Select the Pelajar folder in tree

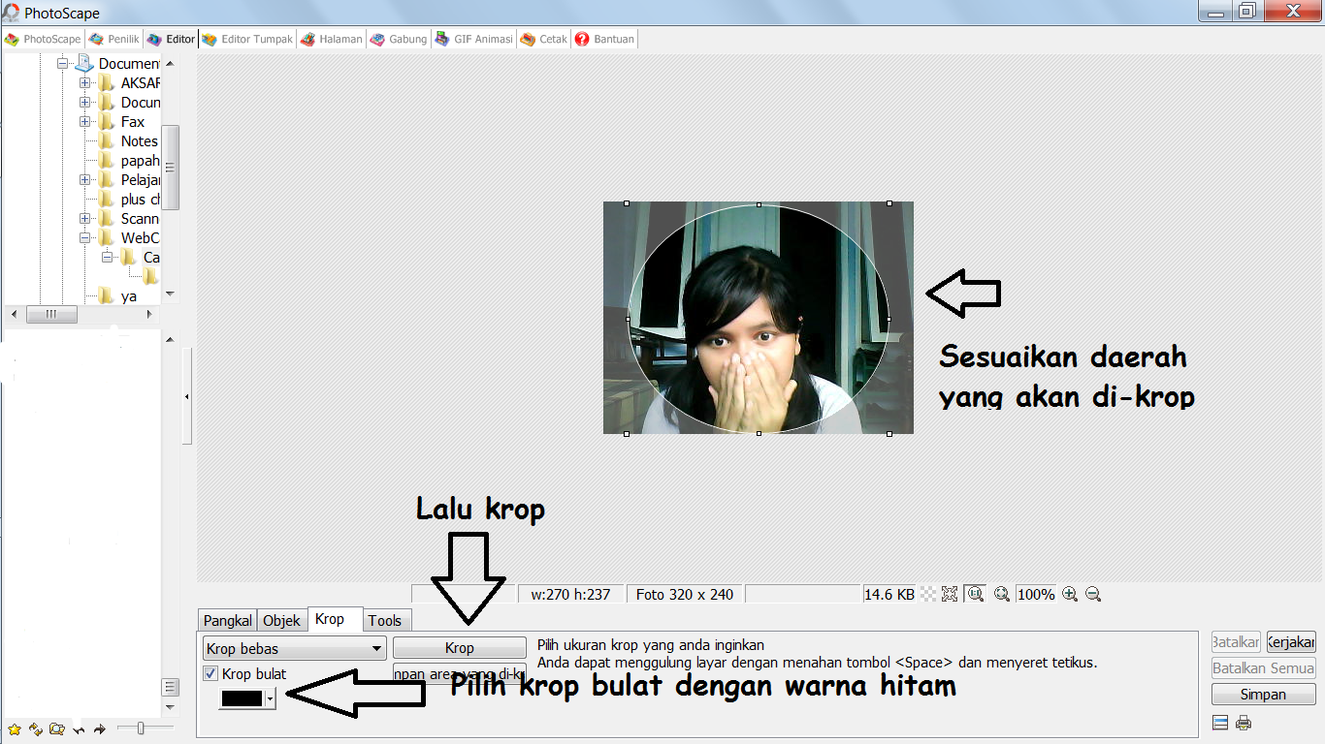[x=140, y=180]
